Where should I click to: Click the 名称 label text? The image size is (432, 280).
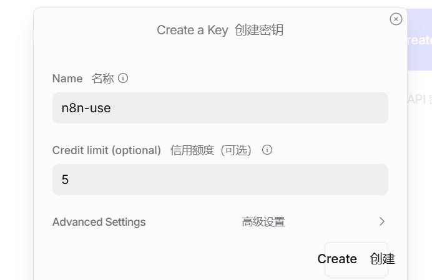pos(102,79)
